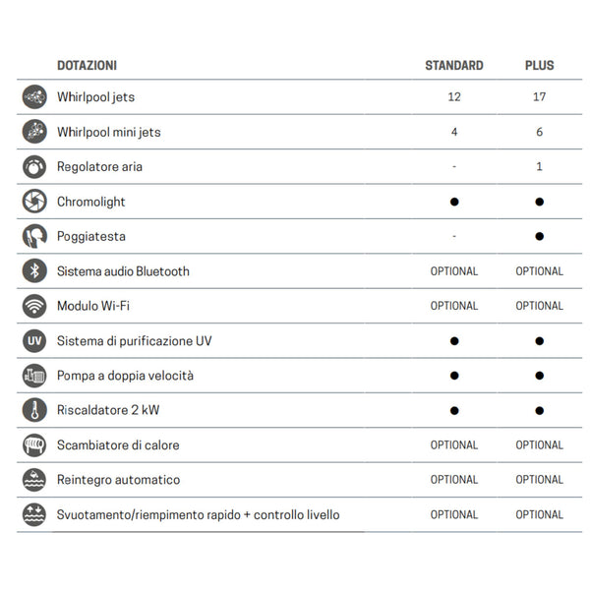Click the Reintegro automatico water icon

(34, 480)
